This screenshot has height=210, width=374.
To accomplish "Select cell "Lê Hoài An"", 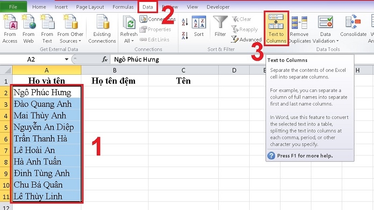I will (47, 150).
